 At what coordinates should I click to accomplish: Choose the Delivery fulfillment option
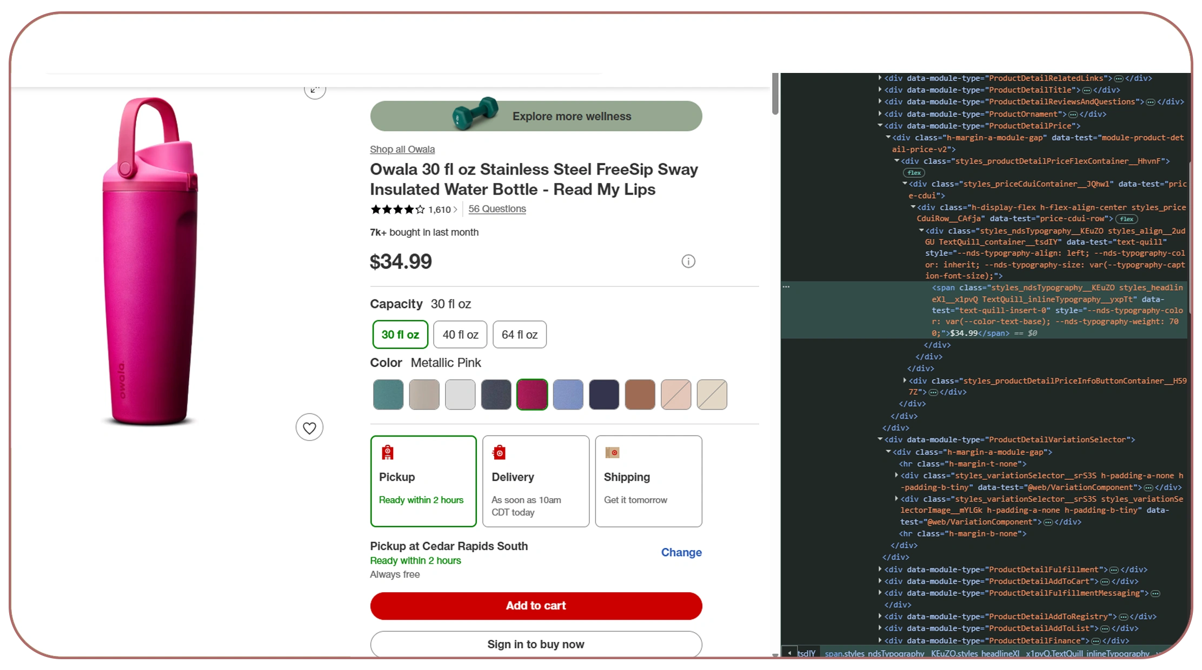[536, 481]
